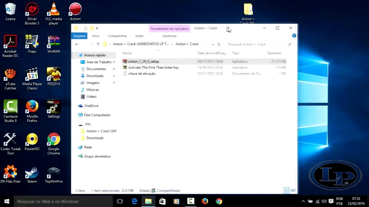
Task: Click the help question mark icon
Action: [294, 36]
